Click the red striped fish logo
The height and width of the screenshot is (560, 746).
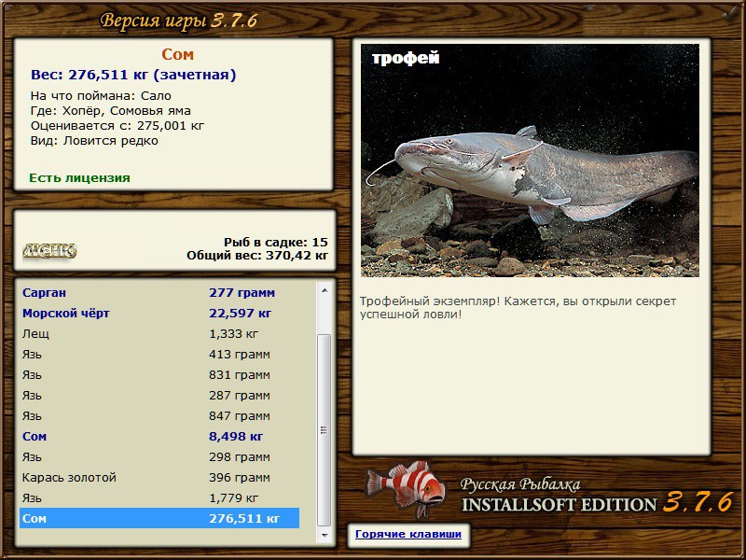point(406,487)
